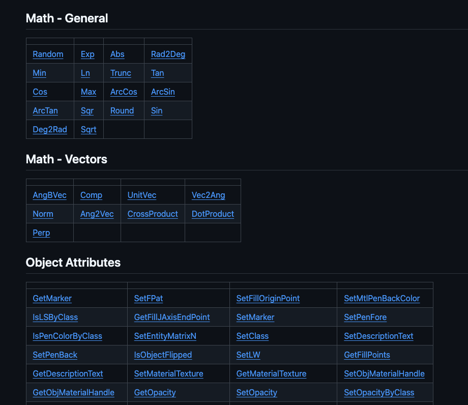Open the GetFillJAxisEndPoint link
Viewport: 468px width, 405px height.
coord(172,317)
